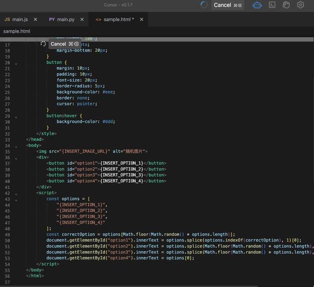This screenshot has width=314, height=287.
Task: Click the closing </script> tag
Action: (48, 264)
